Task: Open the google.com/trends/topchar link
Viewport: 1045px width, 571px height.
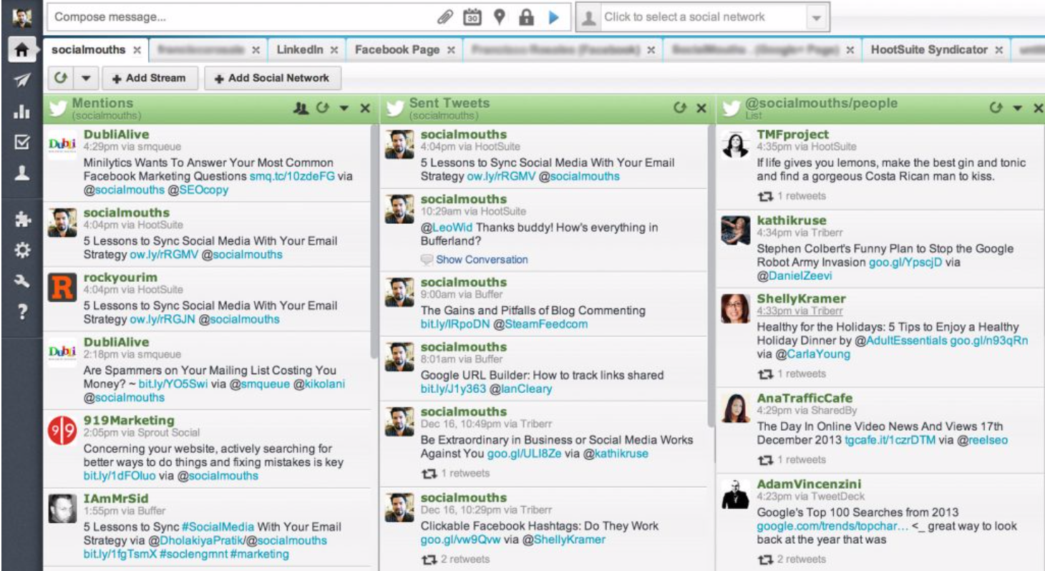Action: (x=832, y=526)
